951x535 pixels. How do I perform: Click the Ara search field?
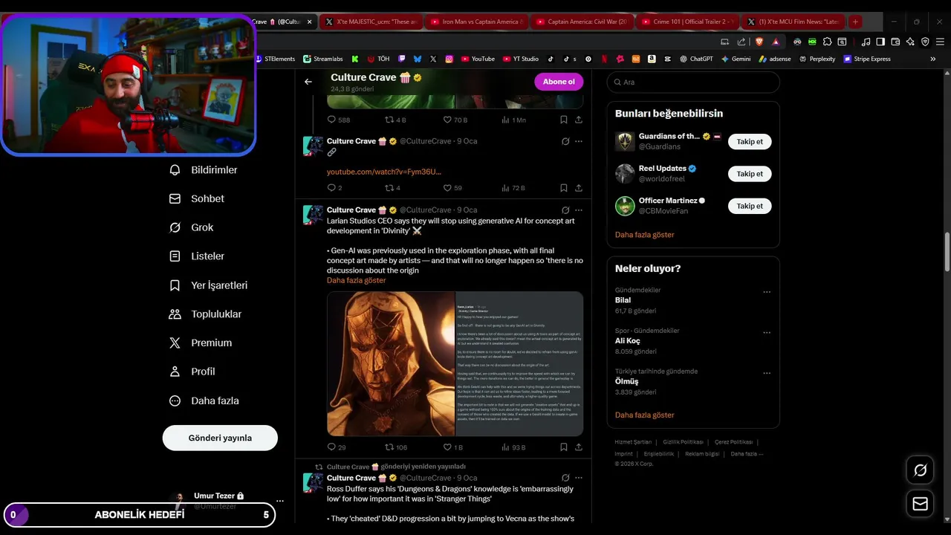(693, 82)
